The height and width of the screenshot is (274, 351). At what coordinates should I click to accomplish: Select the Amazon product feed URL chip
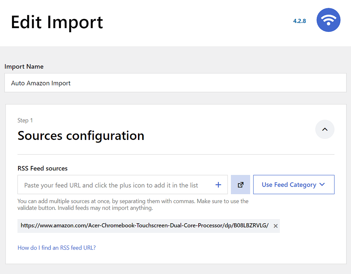tap(144, 226)
